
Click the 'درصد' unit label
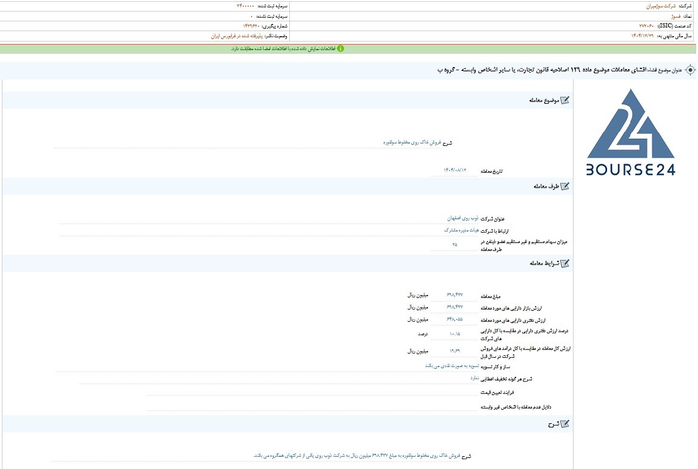click(x=422, y=333)
